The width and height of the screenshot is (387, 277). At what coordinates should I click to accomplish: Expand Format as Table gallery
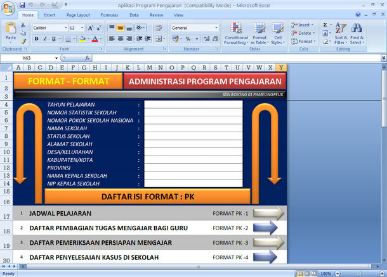[259, 34]
